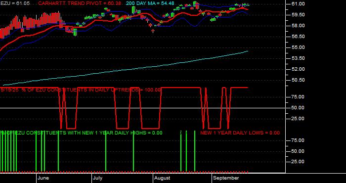This screenshot has width=346, height=183.
Task: Select the NEW 1 YEAR DAILY LOWS = 0.00 label
Action: [240, 133]
